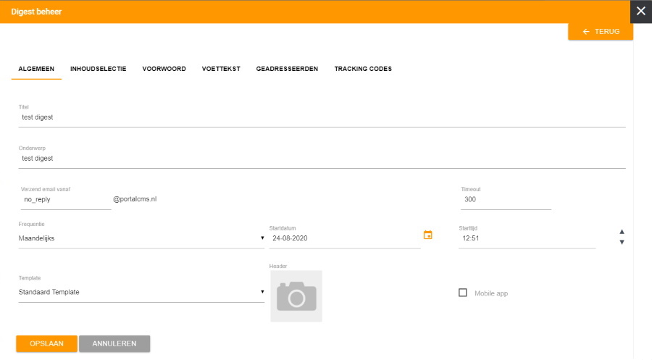The height and width of the screenshot is (360, 652).
Task: Click into the Onderwerp field
Action: click(x=322, y=158)
